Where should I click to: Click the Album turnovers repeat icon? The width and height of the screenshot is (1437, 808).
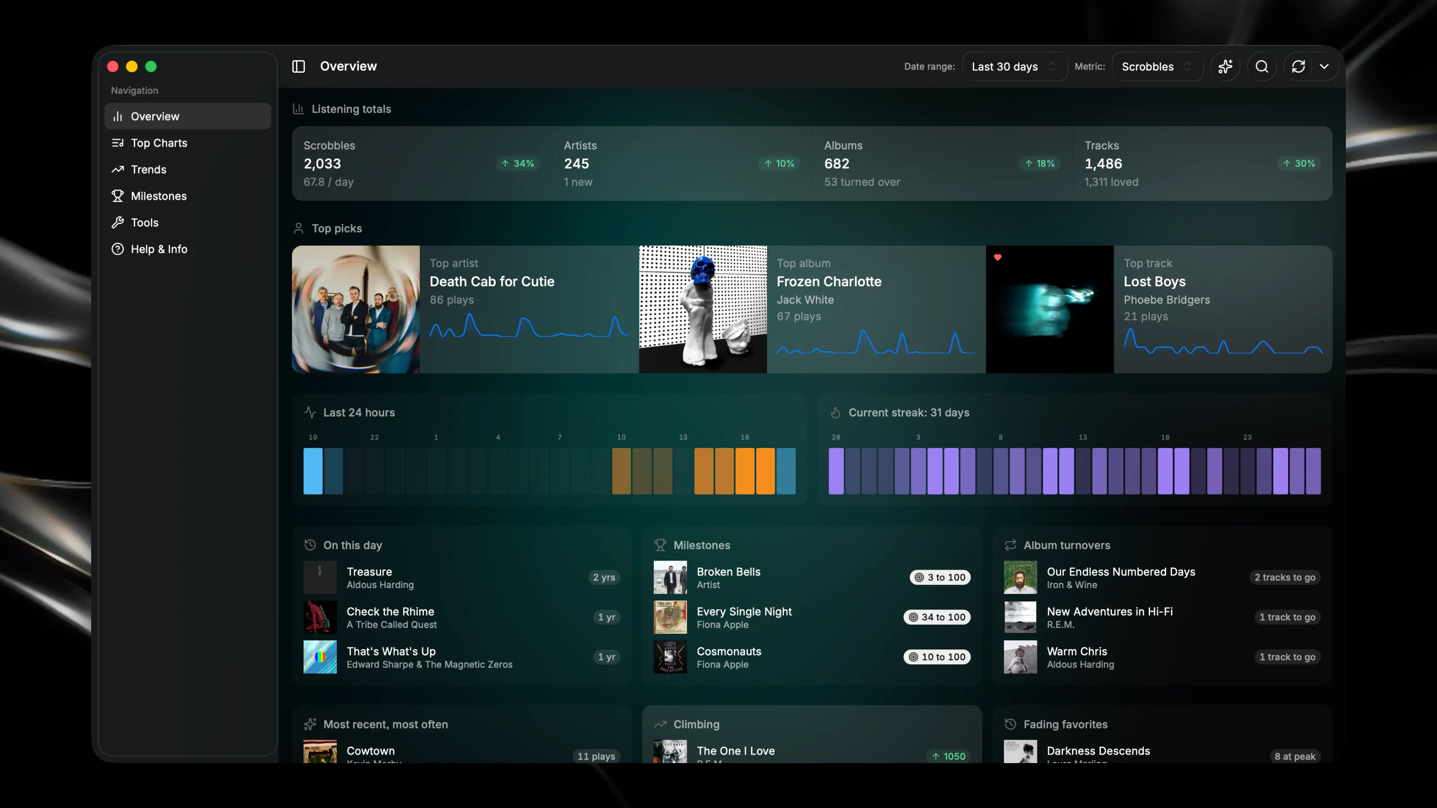click(1010, 545)
